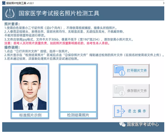Click the 退出操作 button to exit
Viewport: 167px width, 132px height.
pyautogui.click(x=131, y=111)
